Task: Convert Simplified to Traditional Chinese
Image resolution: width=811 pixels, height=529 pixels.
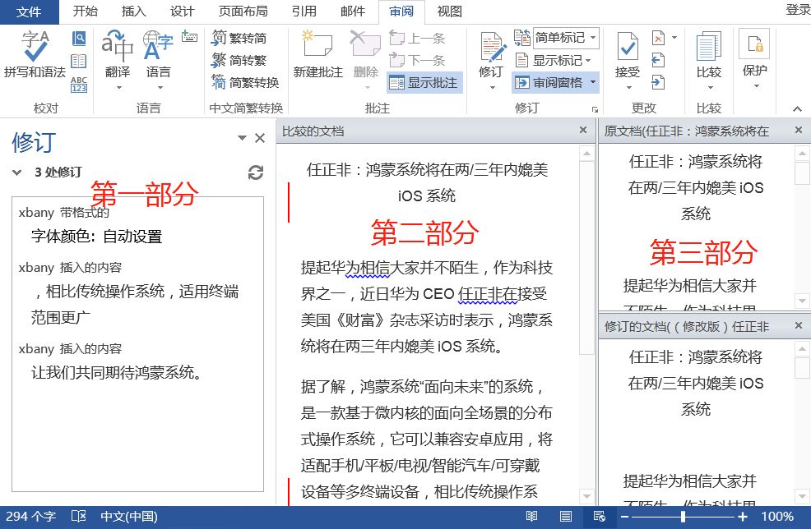Action: click(239, 60)
